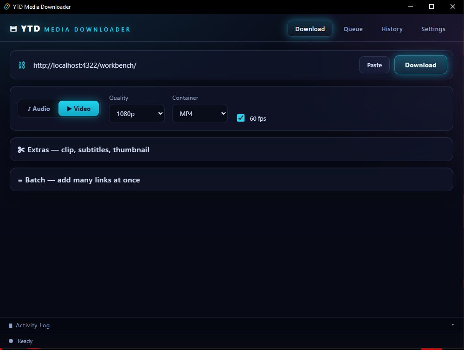This screenshot has width=464, height=350.
Task: Open the Download tab
Action: point(310,29)
